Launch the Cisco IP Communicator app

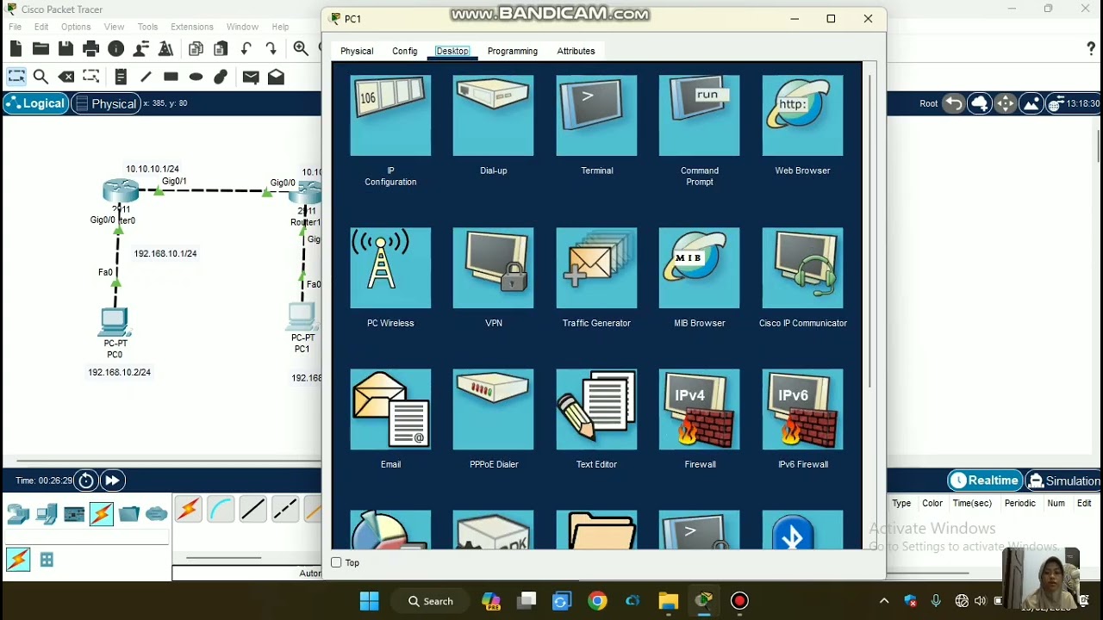coord(802,268)
